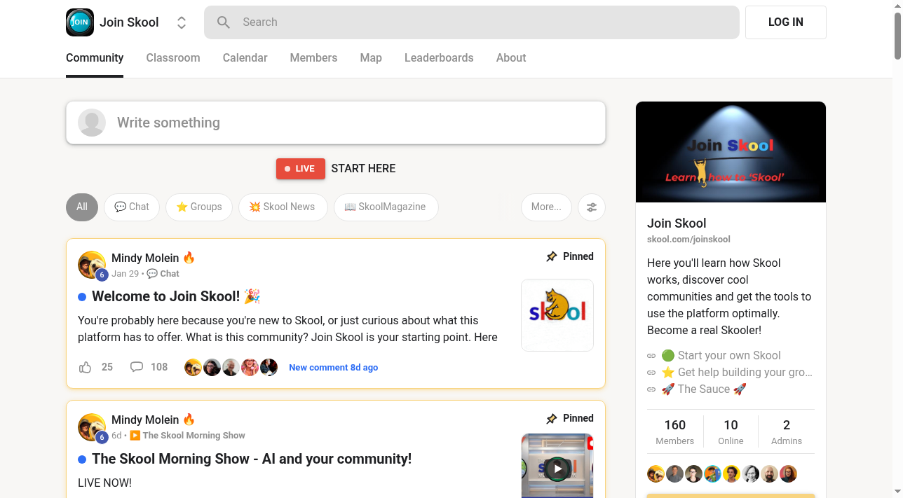Open Mindy Molein name on Welcome post
The height and width of the screenshot is (498, 903).
146,258
